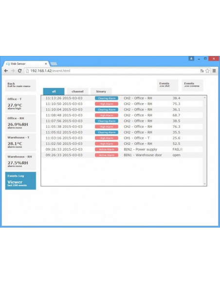Click "CH2 - Office - RH" in the 11:13:26 row
This screenshot has height=284, width=220.
pos(138,98)
